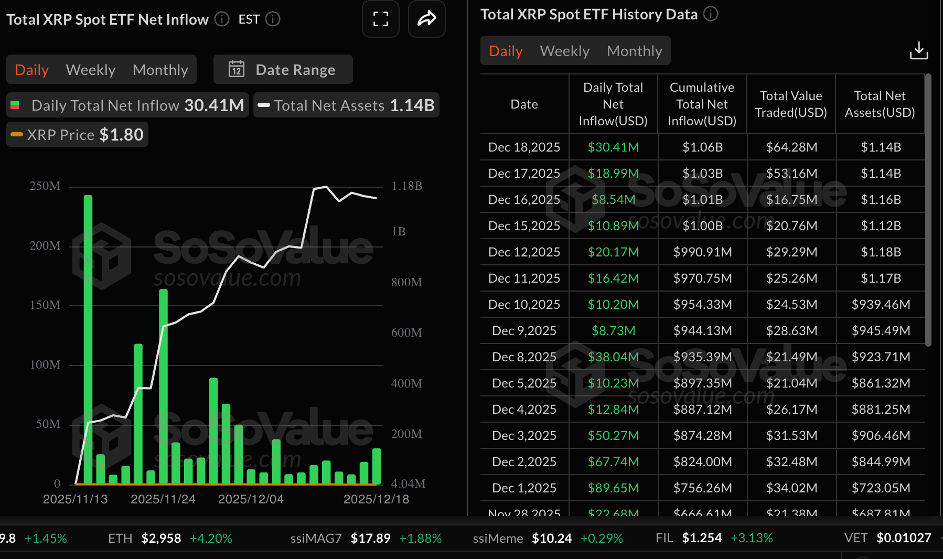Open the Date Range selector
Image resolution: width=943 pixels, height=559 pixels.
coord(295,69)
